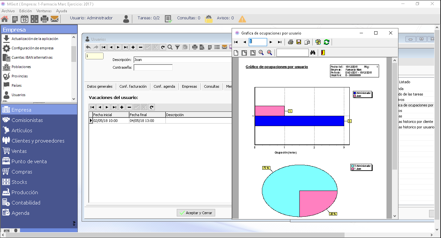Switch to Conf. facturación tab

[x=133, y=86]
